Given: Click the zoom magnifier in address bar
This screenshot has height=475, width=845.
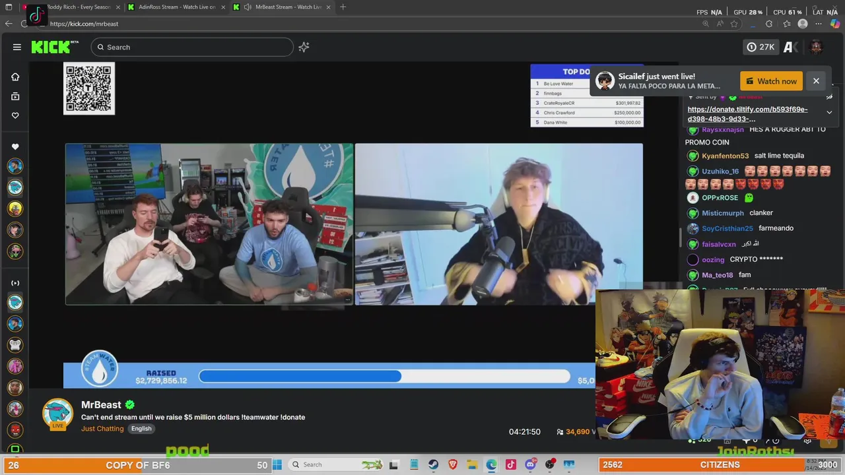Looking at the screenshot, I should click(706, 24).
